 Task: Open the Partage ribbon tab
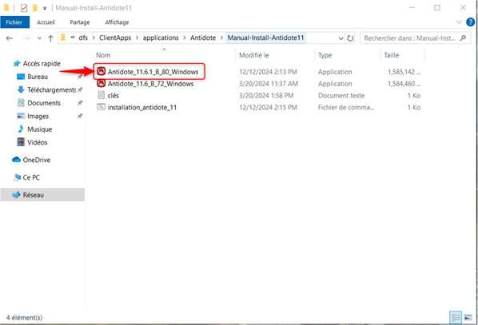(80, 22)
